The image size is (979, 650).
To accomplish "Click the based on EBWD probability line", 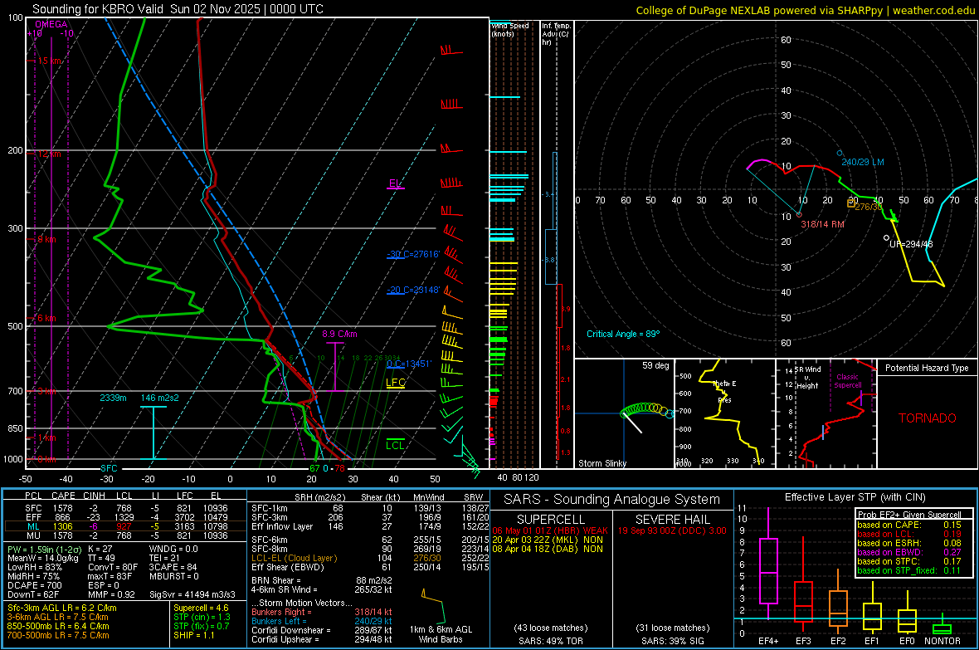I will pyautogui.click(x=909, y=553).
